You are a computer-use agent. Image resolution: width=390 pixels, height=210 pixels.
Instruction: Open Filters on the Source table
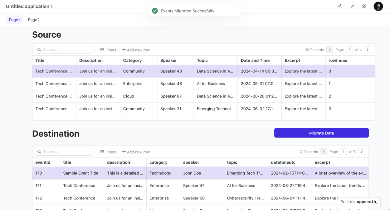tap(108, 50)
